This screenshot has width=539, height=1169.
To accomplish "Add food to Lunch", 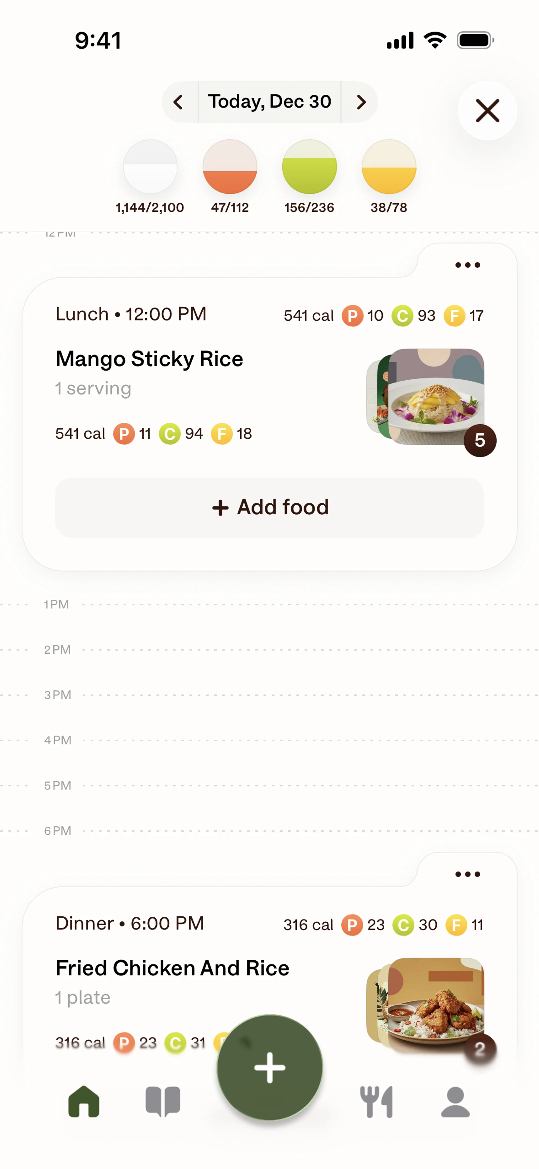I will [269, 507].
